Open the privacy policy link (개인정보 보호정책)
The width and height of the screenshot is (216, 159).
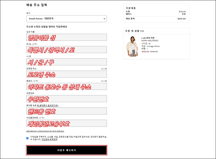pyautogui.click(x=49, y=139)
